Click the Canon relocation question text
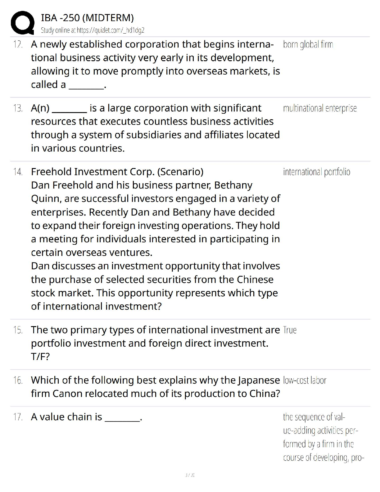 point(155,387)
